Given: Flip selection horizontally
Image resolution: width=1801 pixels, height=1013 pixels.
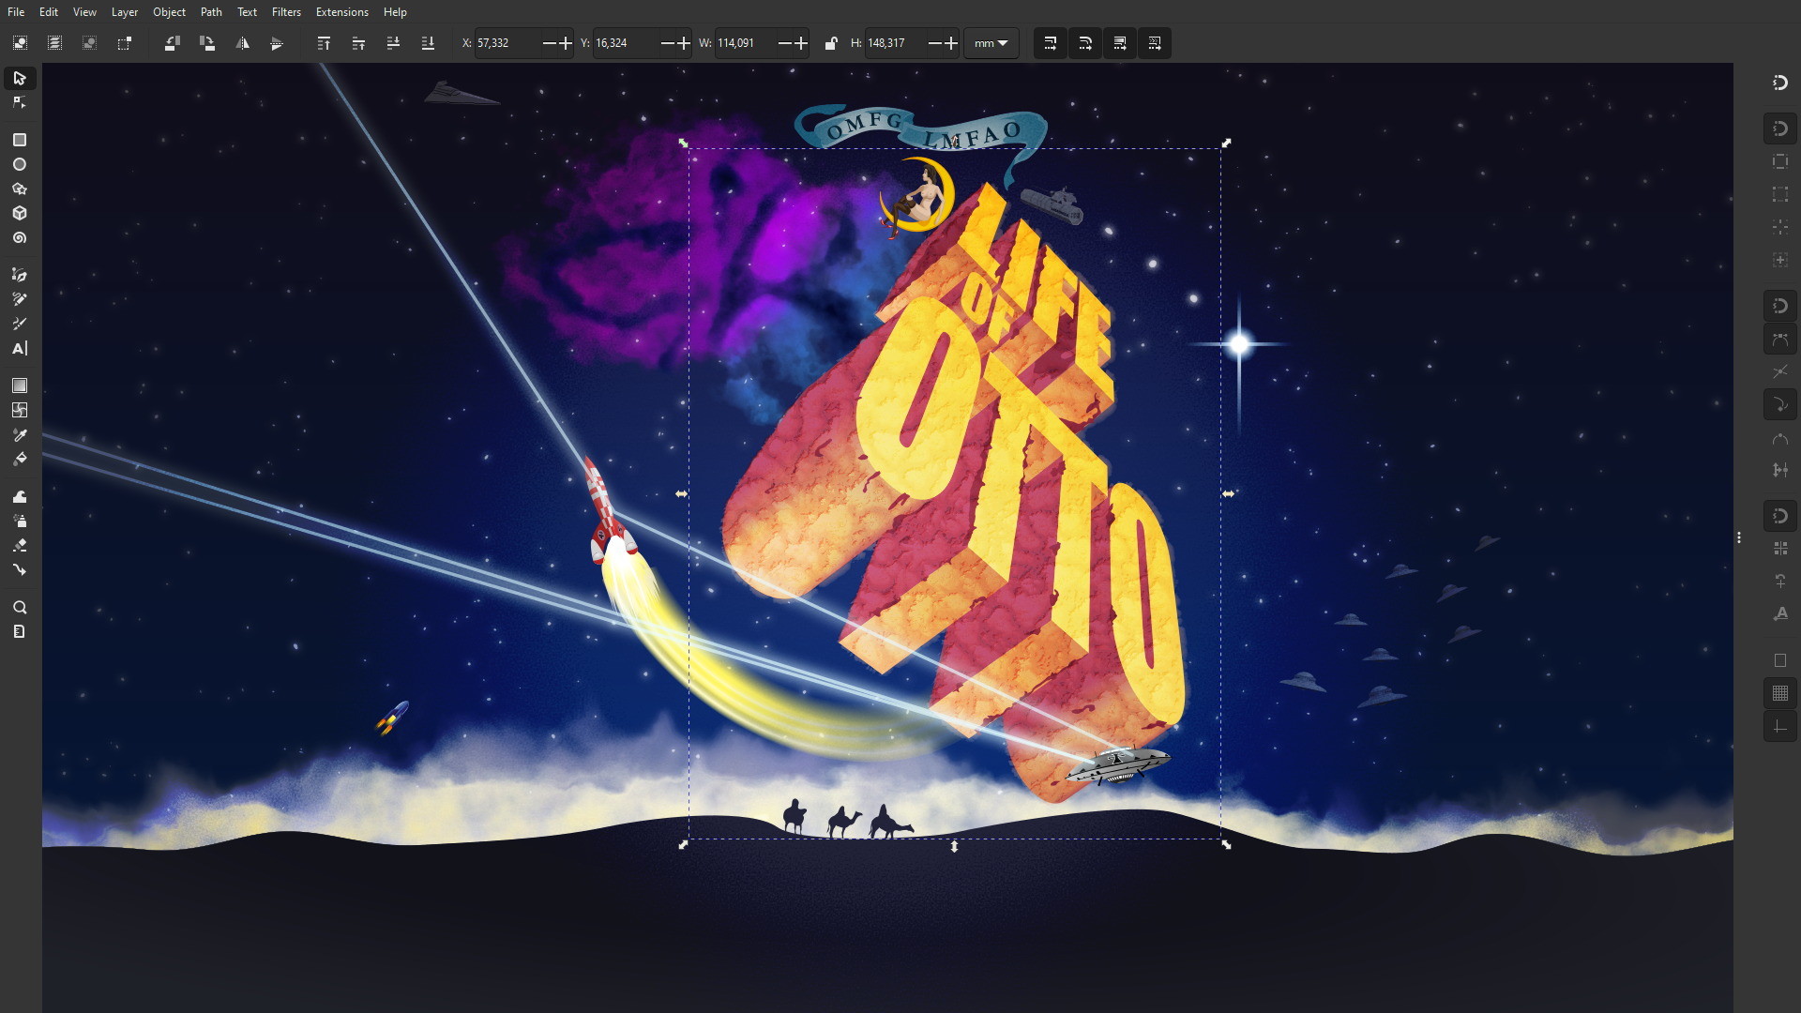Looking at the screenshot, I should (x=242, y=43).
